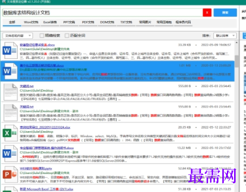This screenshot has height=192, width=246.
Task: Switch to the TXT文档 tab
Action: click(126, 22)
